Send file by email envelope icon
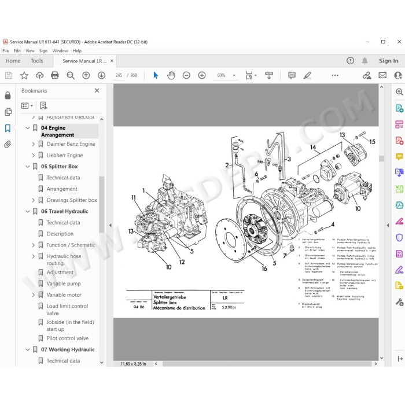 [382, 75]
